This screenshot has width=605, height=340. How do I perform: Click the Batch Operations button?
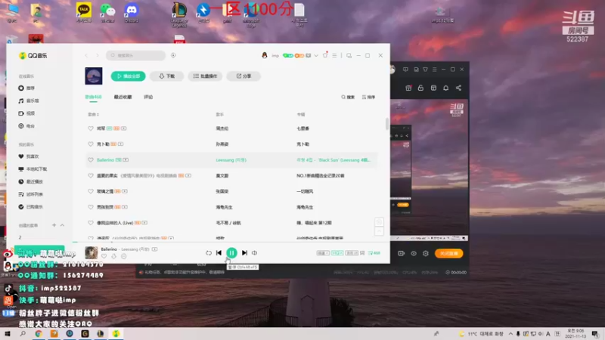pyautogui.click(x=205, y=76)
